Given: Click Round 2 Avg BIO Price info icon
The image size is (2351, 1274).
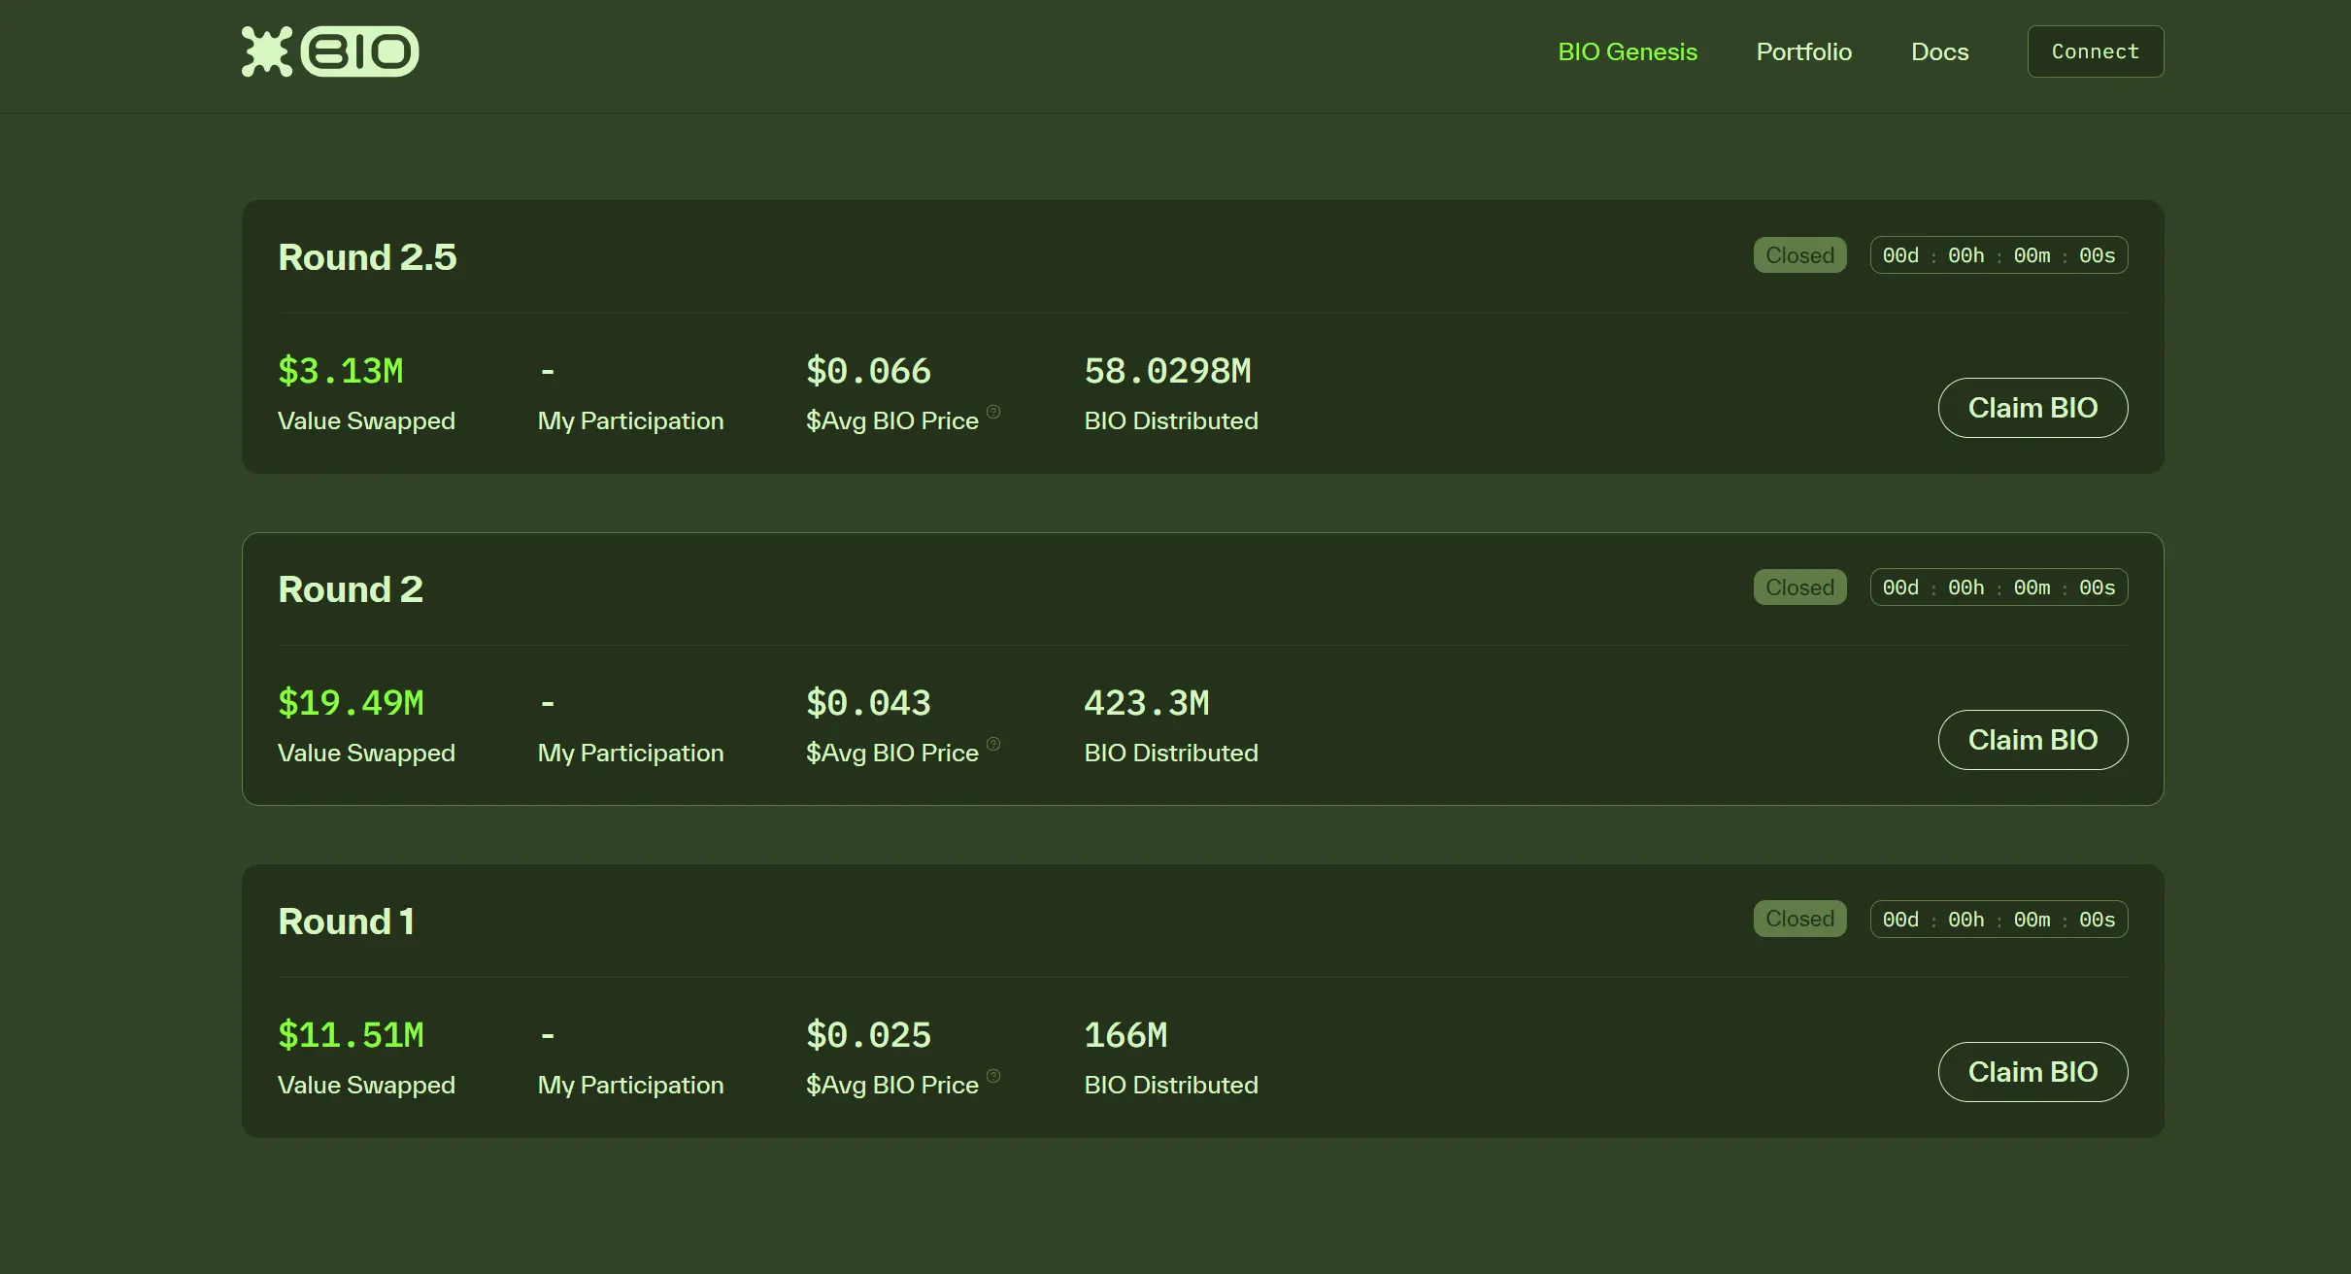Looking at the screenshot, I should point(992,744).
